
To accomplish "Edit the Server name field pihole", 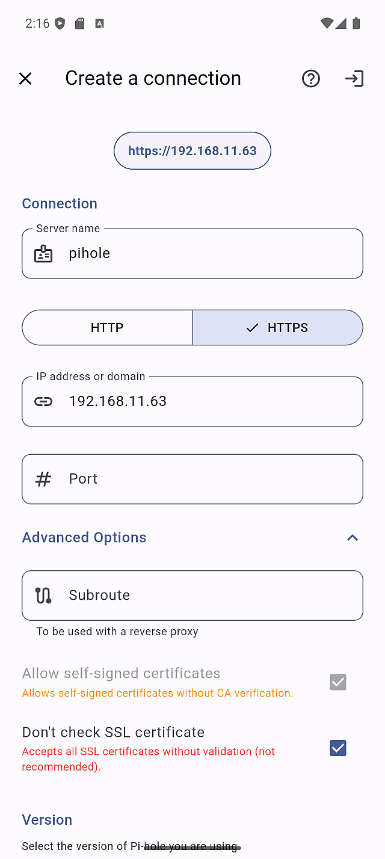I will click(205, 253).
